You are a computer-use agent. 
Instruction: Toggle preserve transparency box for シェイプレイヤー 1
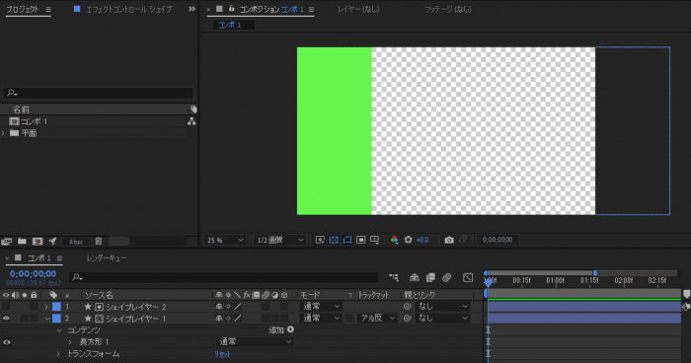pos(350,318)
